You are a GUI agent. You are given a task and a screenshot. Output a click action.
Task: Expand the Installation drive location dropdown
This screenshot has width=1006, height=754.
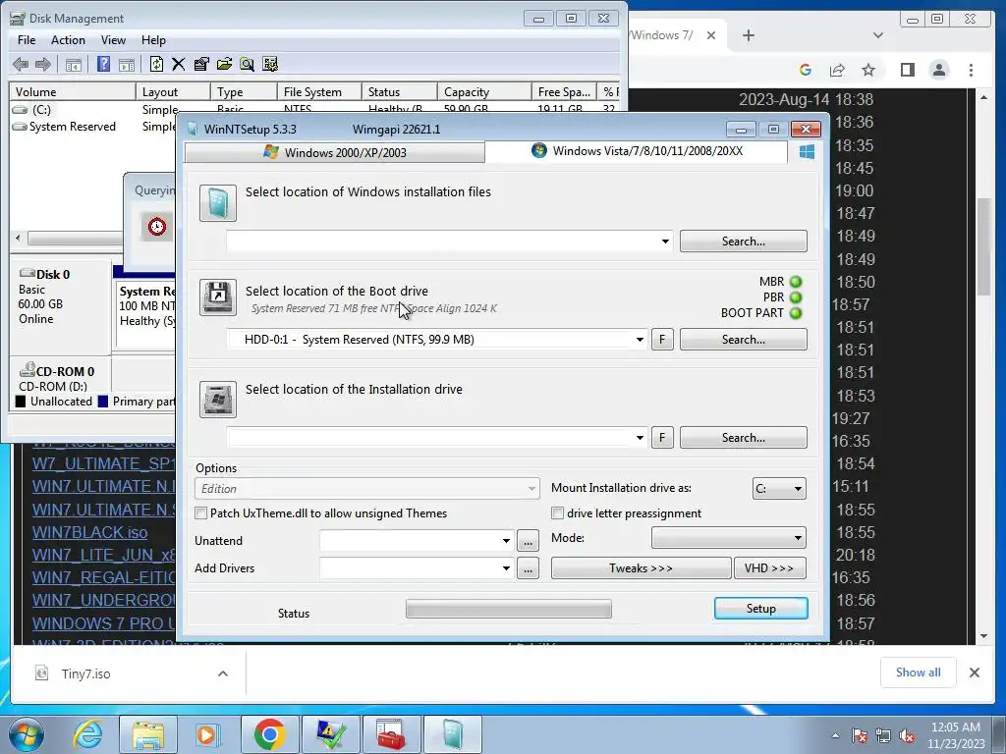[x=640, y=438]
